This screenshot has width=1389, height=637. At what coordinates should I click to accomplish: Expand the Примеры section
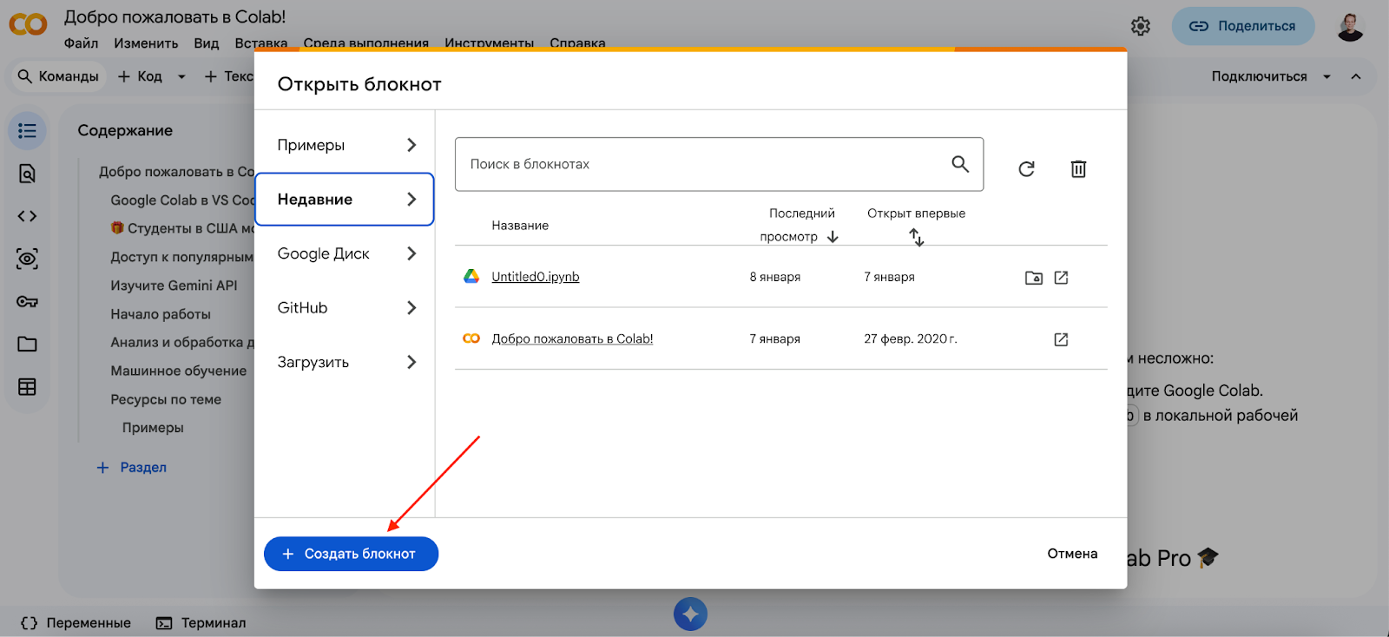coord(345,145)
